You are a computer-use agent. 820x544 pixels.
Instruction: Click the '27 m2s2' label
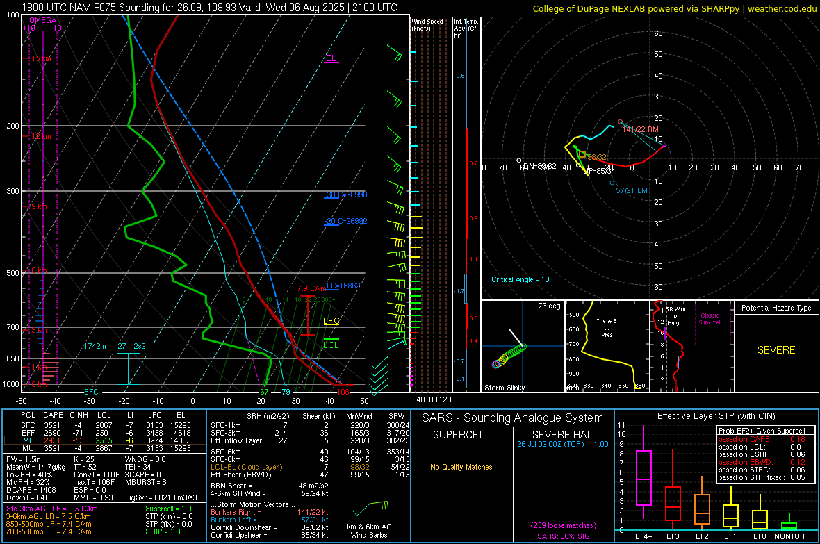[132, 346]
